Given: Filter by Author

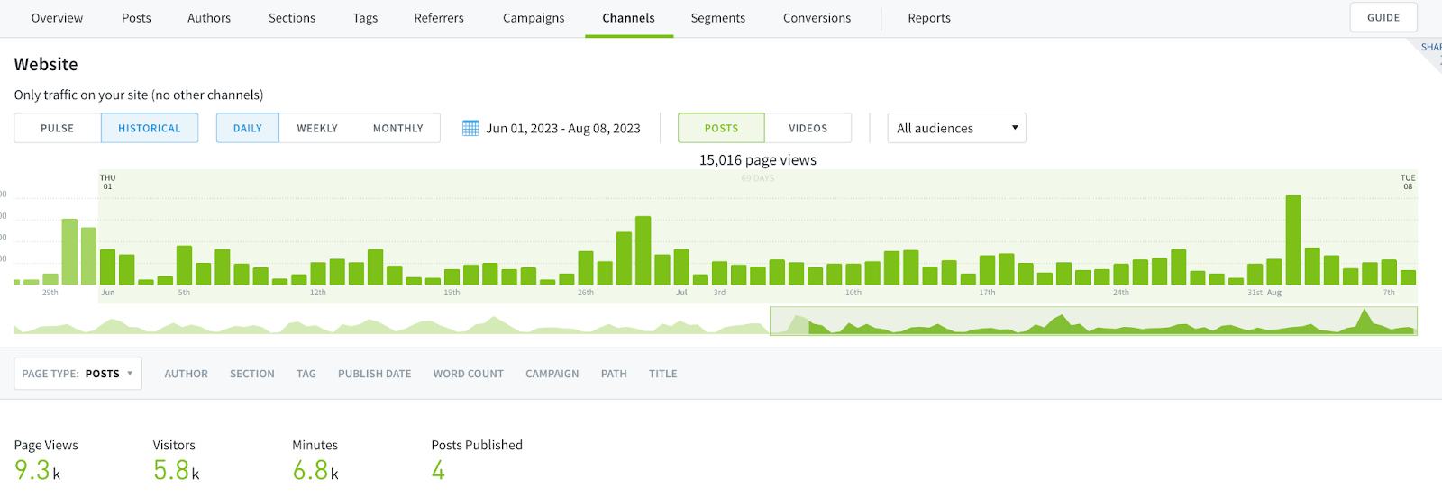Looking at the screenshot, I should [186, 374].
